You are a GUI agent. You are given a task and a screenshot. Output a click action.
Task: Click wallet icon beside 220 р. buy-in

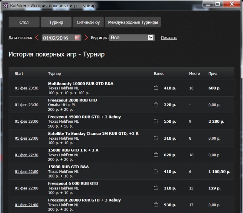(156, 105)
